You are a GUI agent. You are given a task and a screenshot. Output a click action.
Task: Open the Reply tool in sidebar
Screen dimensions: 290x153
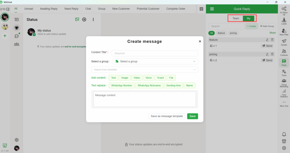click(x=284, y=63)
